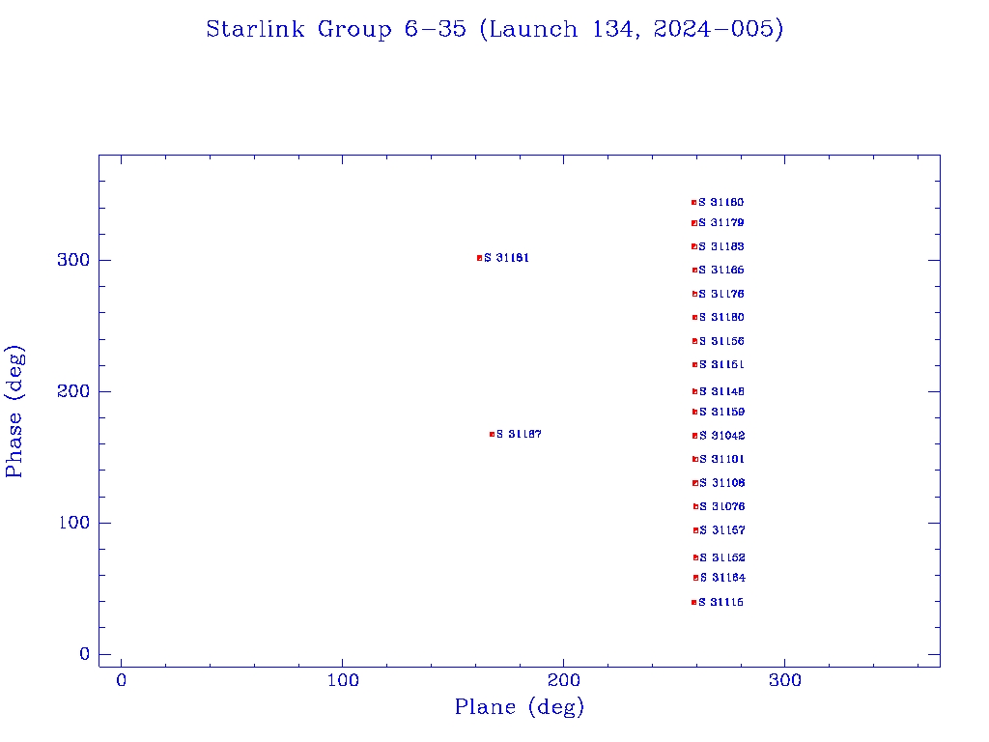Image resolution: width=989 pixels, height=742 pixels.
Task: Select the S 31108 satellite label
Action: click(x=722, y=483)
